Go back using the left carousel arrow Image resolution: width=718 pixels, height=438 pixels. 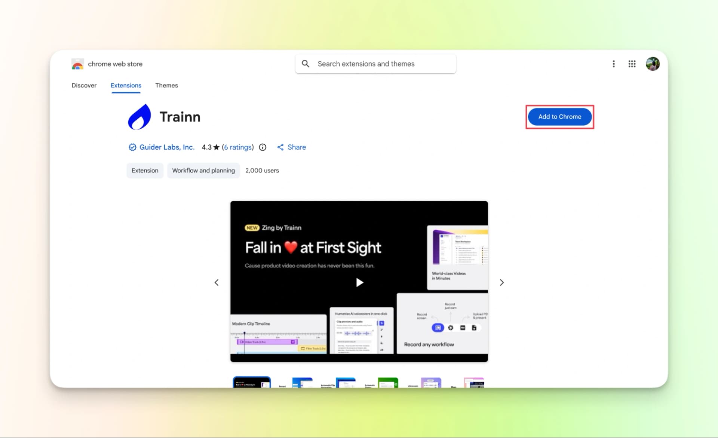(217, 282)
